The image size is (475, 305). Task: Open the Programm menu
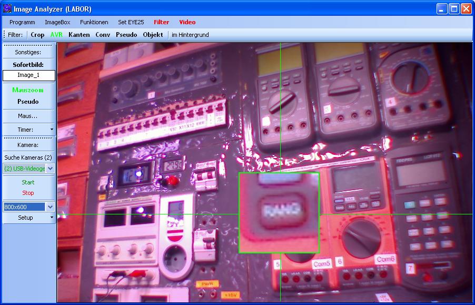pos(22,22)
